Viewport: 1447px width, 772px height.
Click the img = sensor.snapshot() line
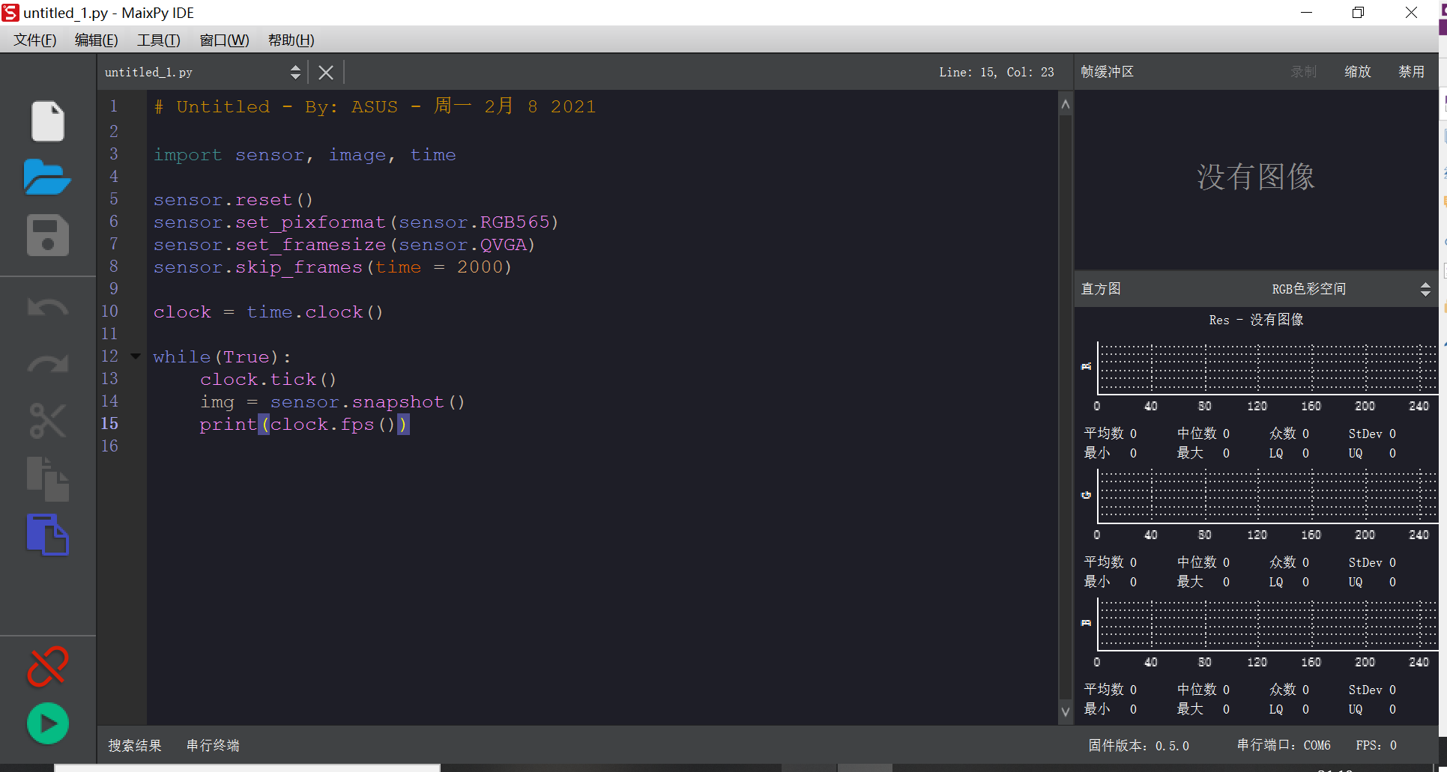[x=333, y=402]
